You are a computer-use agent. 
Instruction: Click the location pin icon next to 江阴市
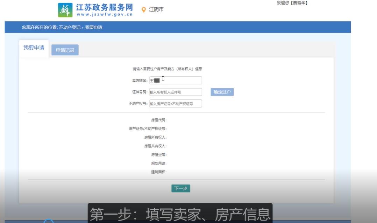(144, 9)
